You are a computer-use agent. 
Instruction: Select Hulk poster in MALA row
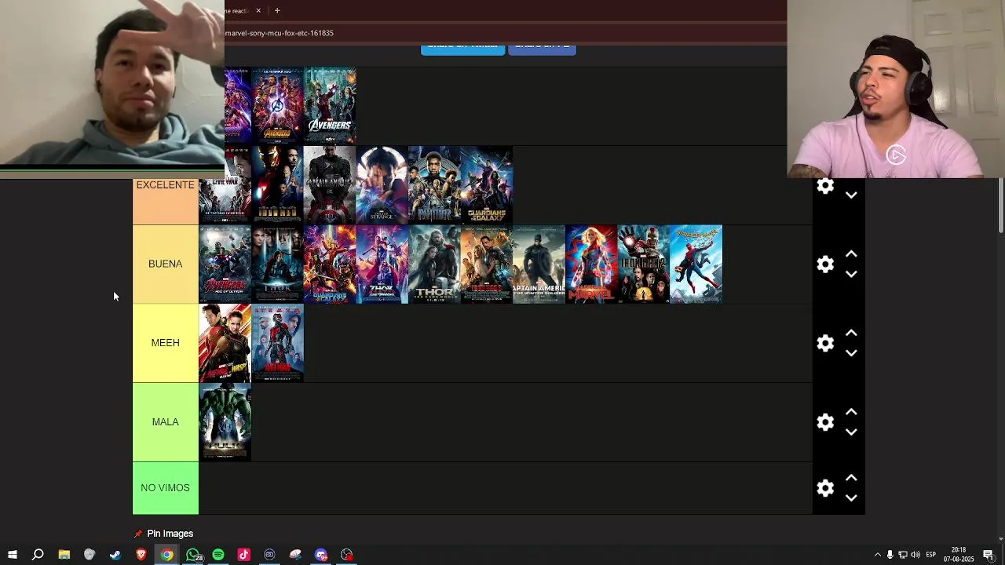[x=225, y=422]
